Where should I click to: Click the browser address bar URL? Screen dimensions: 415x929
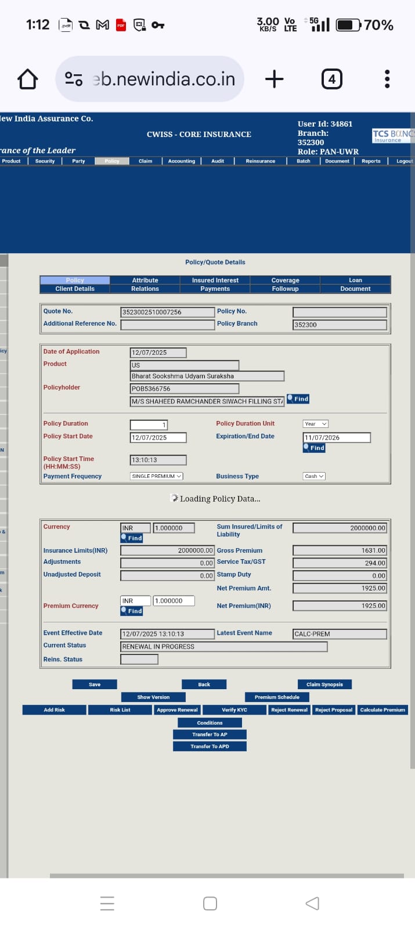click(164, 79)
